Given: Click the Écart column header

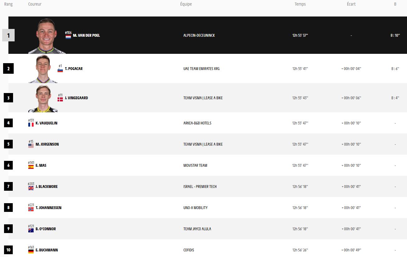Looking at the screenshot, I should pos(351,4).
